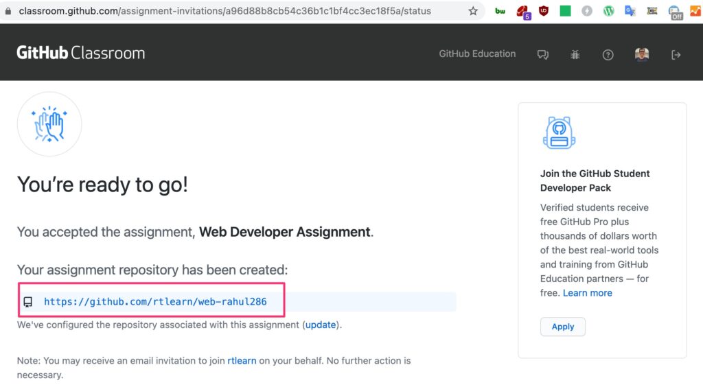Open the GitHub Education menu link
The image size is (703, 387).
click(x=477, y=54)
